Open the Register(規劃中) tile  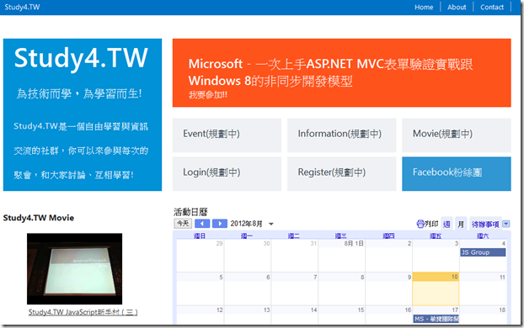pyautogui.click(x=341, y=174)
